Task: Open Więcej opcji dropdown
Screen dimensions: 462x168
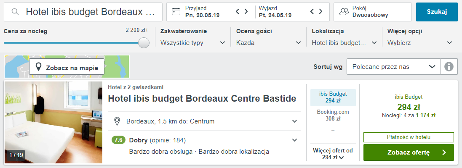Action: pos(420,43)
